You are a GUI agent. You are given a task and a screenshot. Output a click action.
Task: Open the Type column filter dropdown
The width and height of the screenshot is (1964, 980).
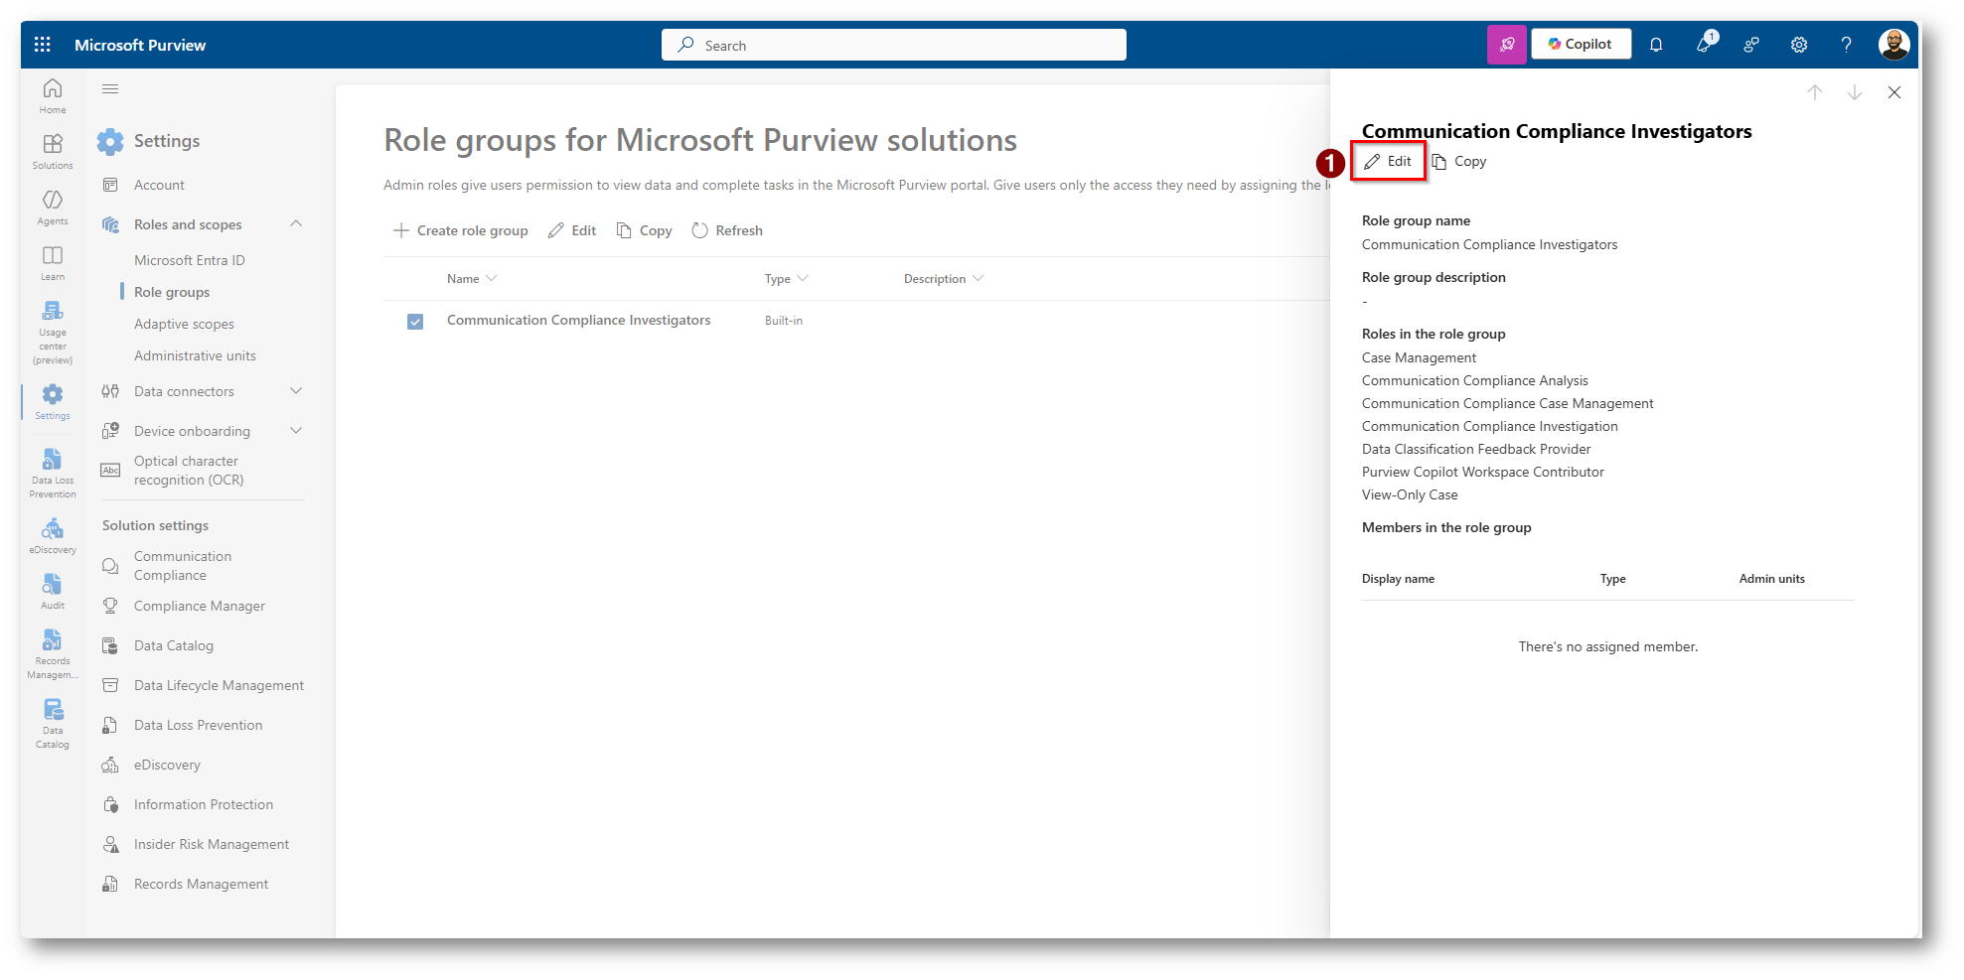(x=803, y=279)
